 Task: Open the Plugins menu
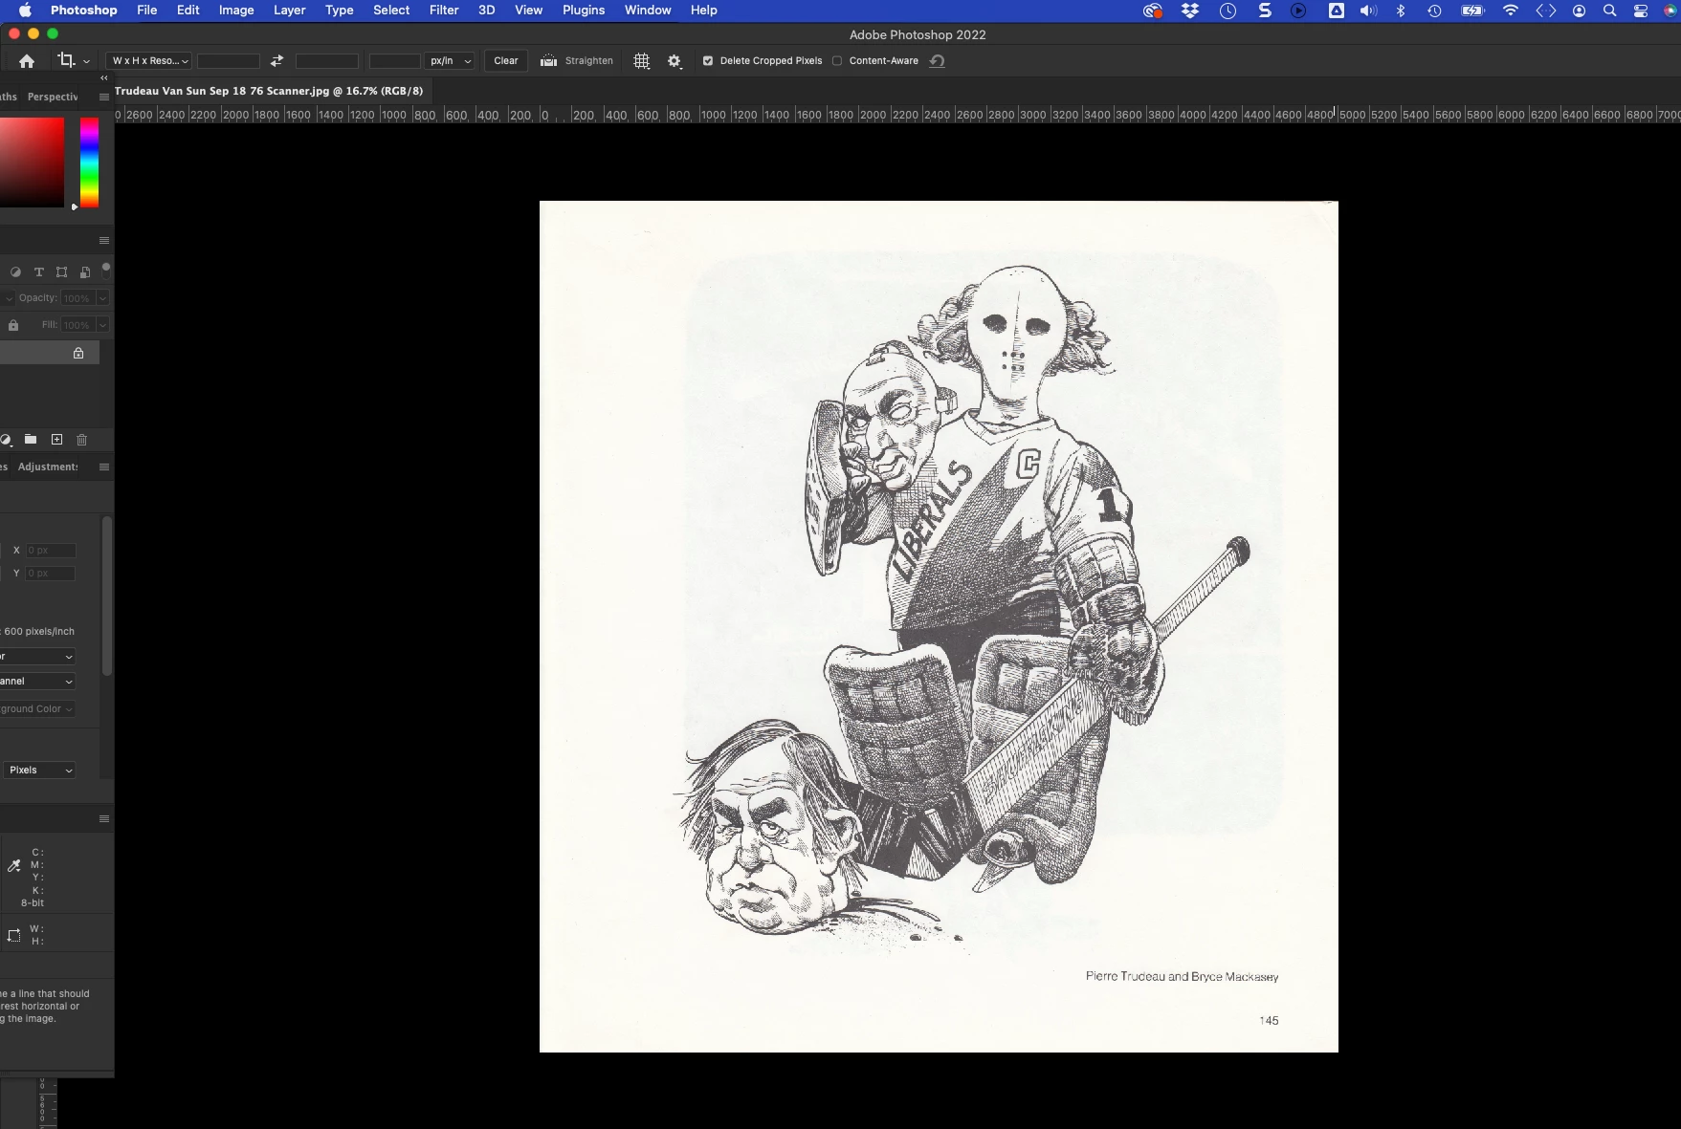coord(584,11)
